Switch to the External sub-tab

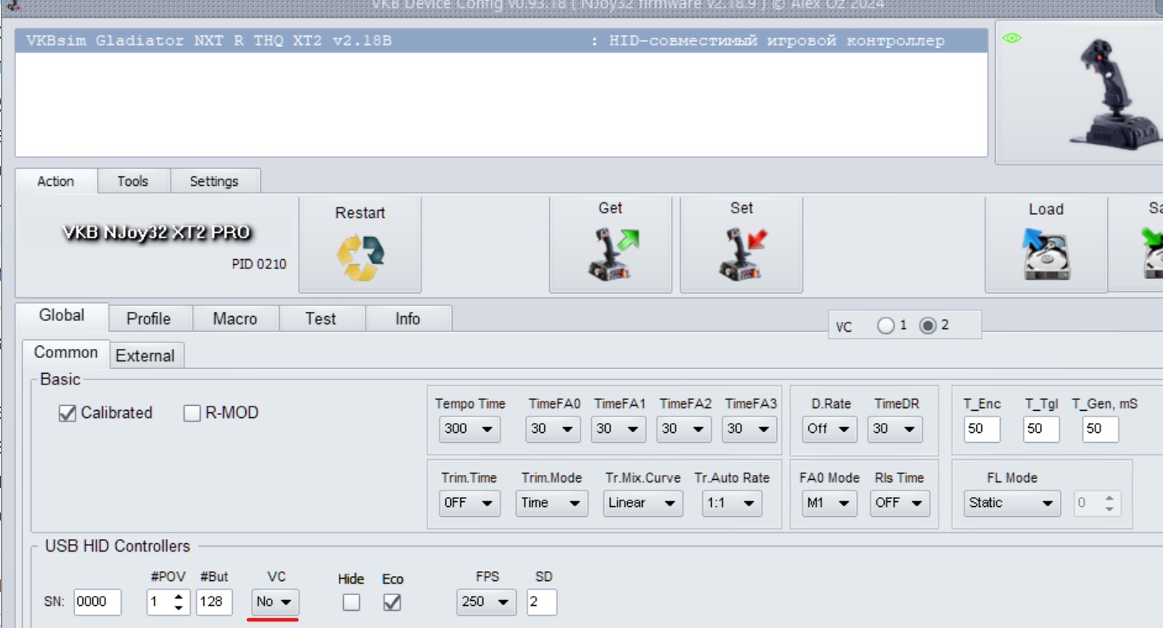tap(146, 356)
